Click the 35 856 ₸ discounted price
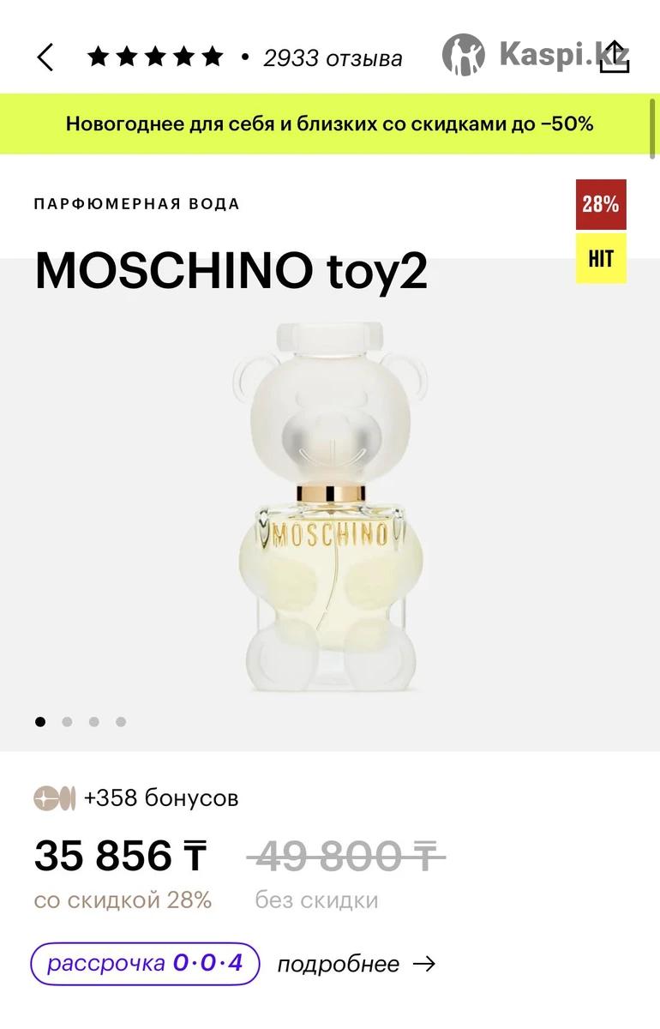The height and width of the screenshot is (1029, 660). [x=121, y=855]
